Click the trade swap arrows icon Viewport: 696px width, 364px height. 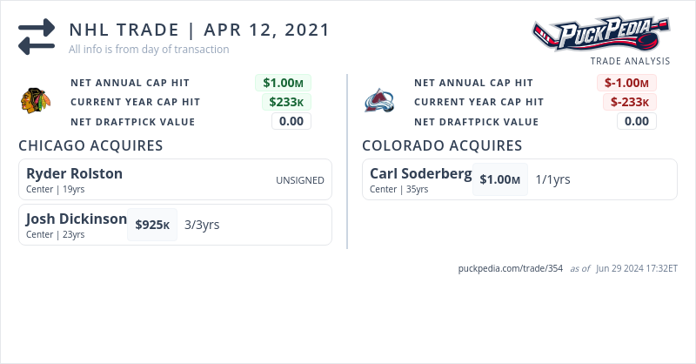[37, 37]
